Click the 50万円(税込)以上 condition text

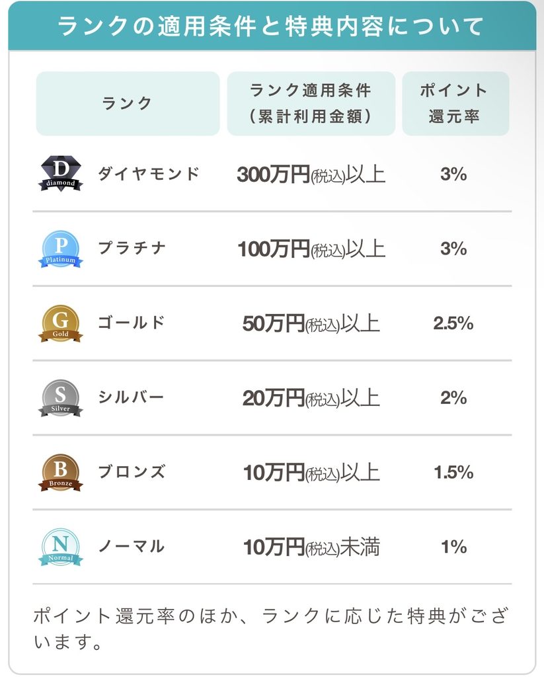(x=311, y=323)
